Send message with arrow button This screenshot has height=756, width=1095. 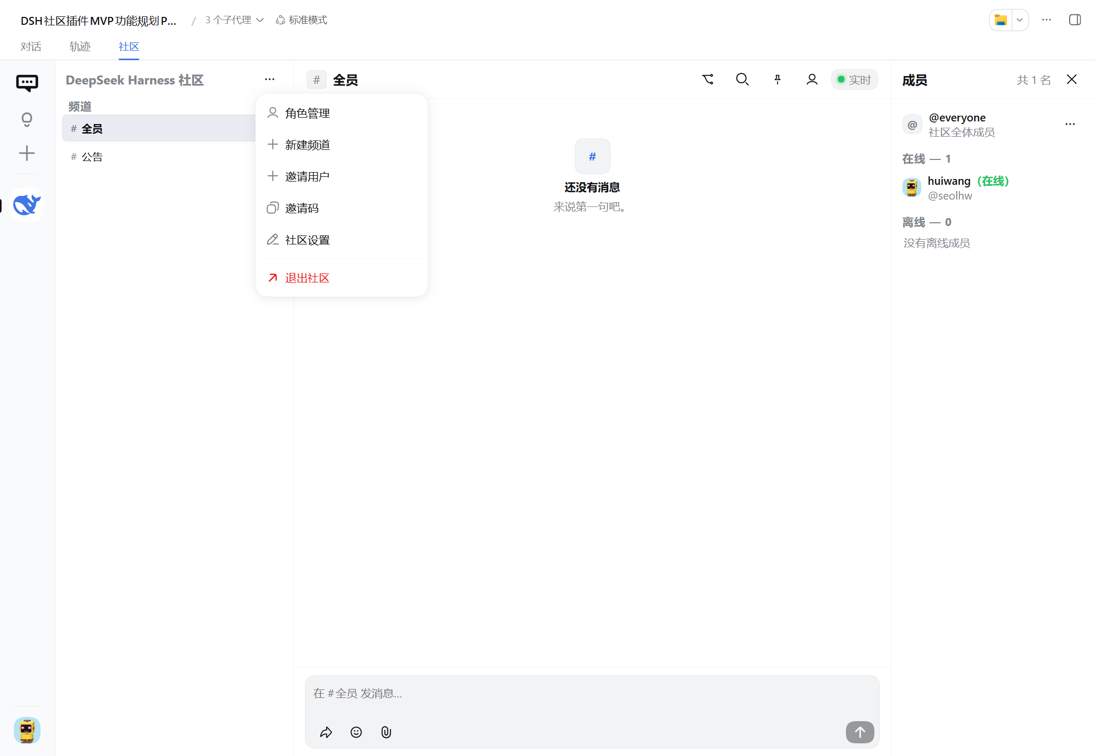tap(860, 732)
